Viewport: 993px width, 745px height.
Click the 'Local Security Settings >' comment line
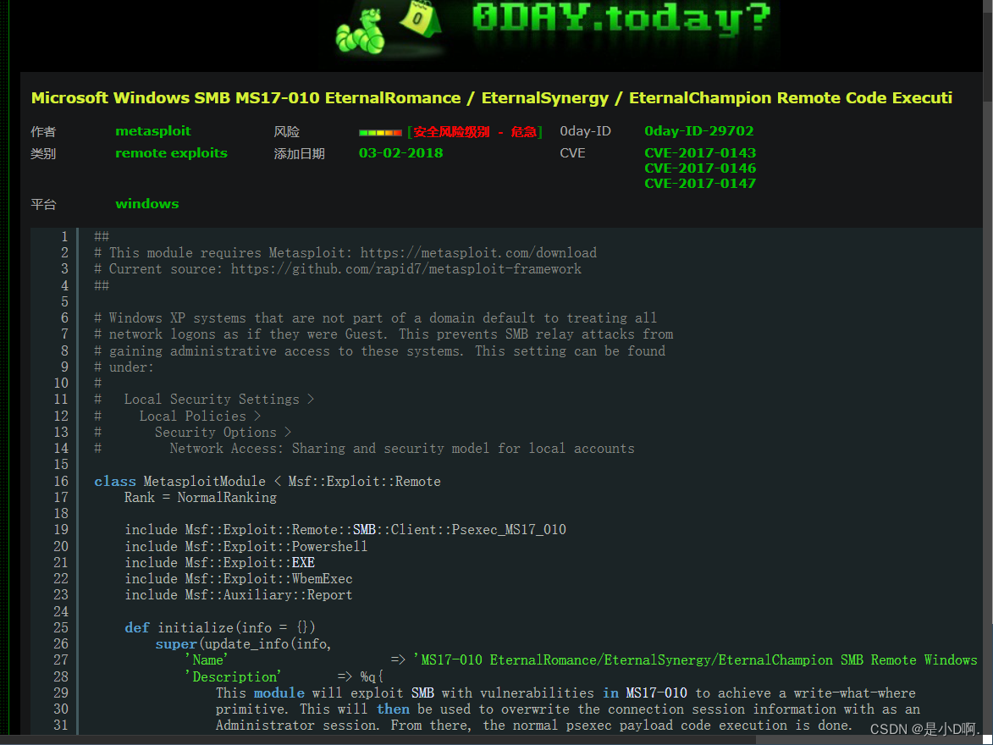pyautogui.click(x=219, y=399)
